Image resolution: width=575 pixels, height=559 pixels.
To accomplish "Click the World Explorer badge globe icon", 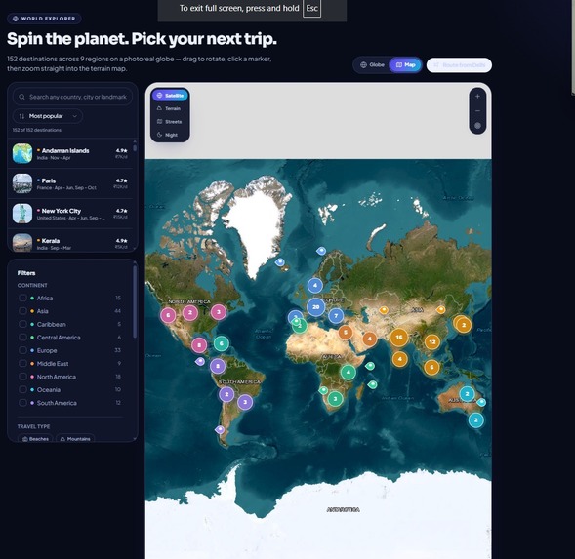I will 16,19.
